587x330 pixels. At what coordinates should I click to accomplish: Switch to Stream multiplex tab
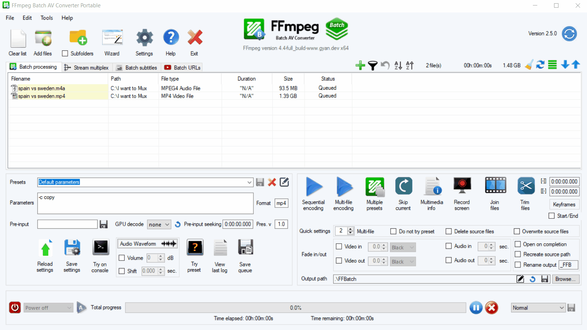86,68
